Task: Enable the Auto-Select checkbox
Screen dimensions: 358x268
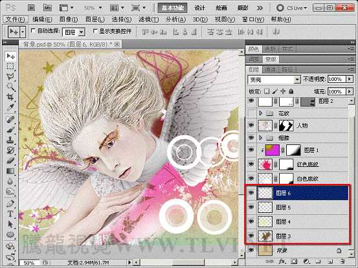Action: click(x=33, y=30)
